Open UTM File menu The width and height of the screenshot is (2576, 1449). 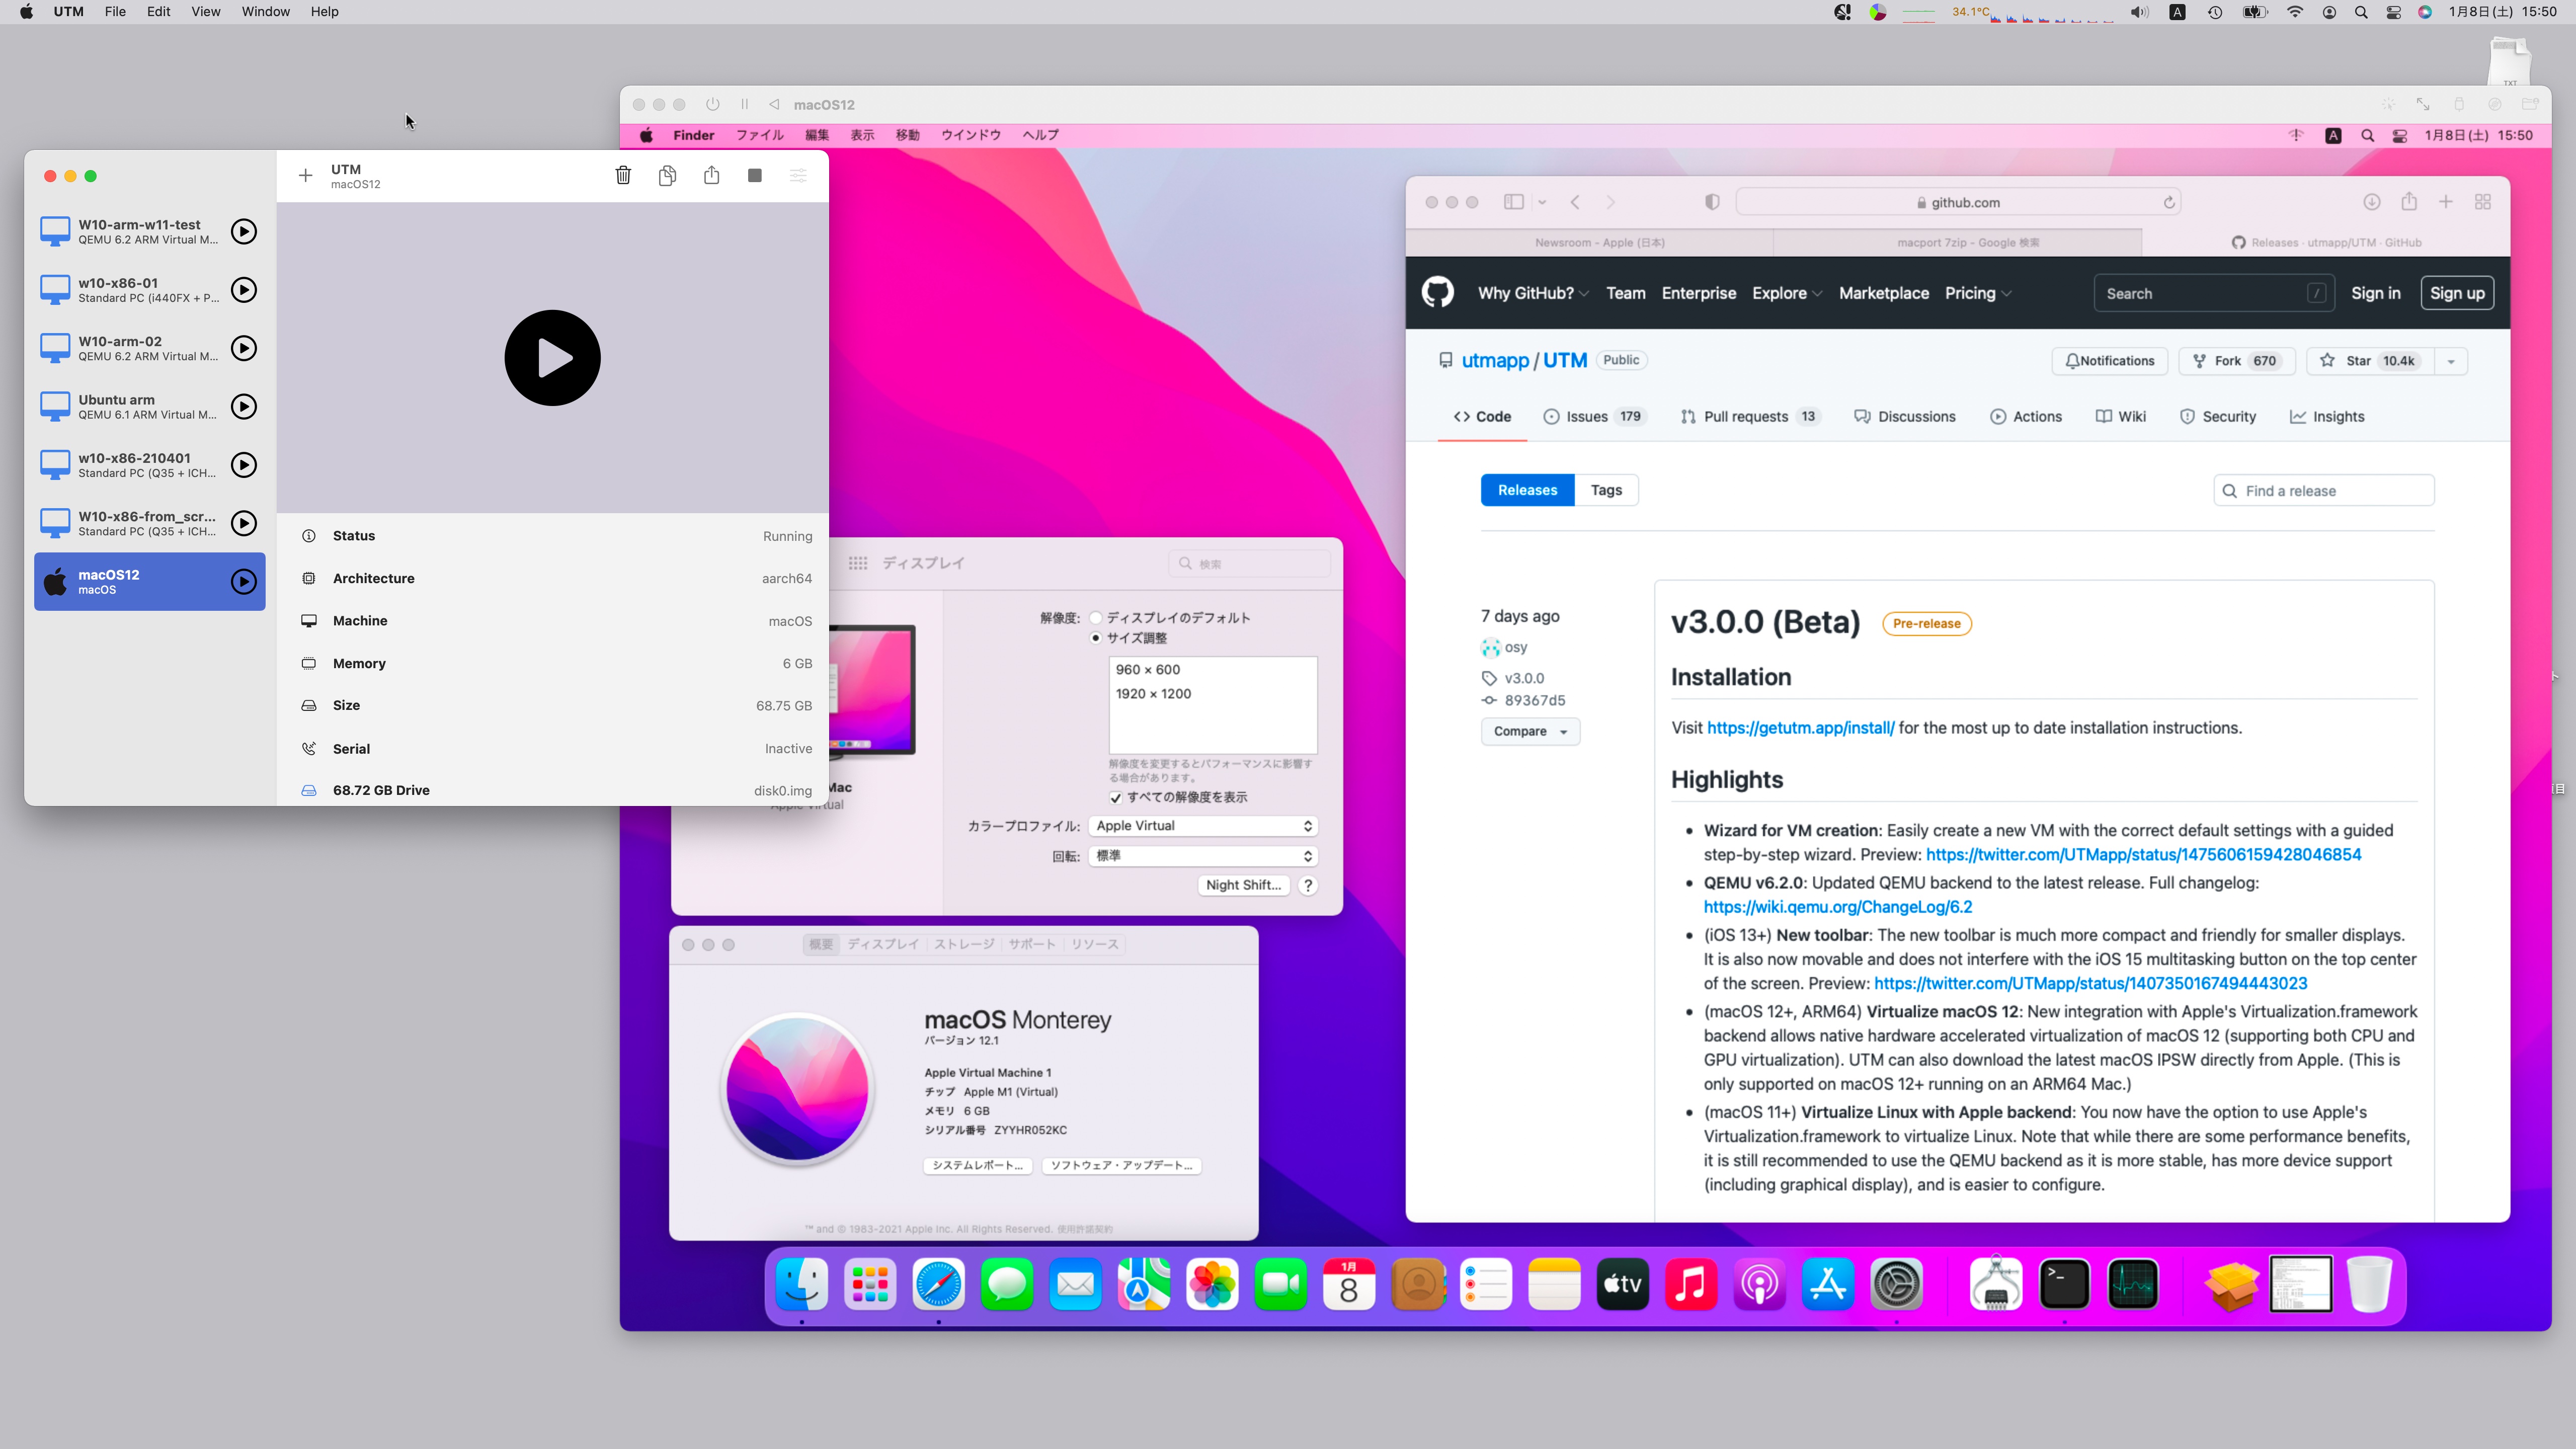click(x=115, y=12)
